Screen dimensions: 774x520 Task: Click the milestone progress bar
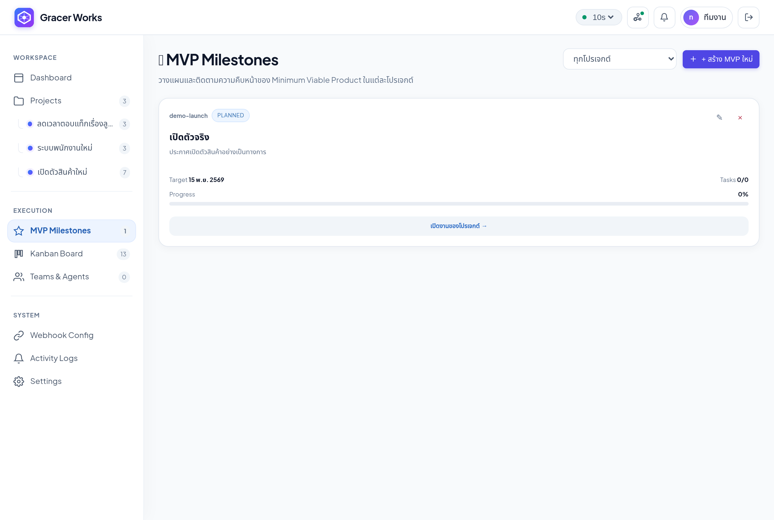[x=459, y=204]
